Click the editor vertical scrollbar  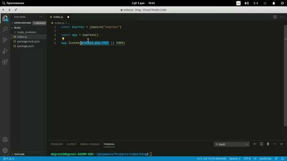pyautogui.click(x=286, y=76)
